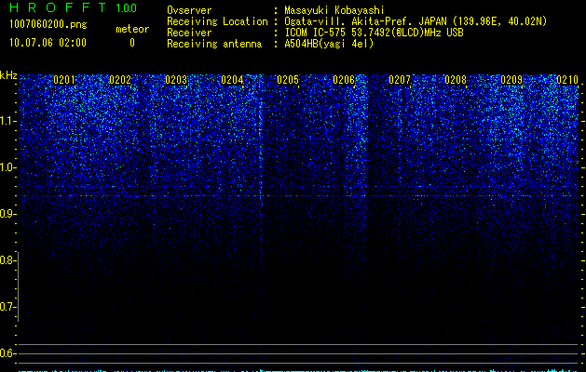Image resolution: width=586 pixels, height=372 pixels.
Task: Click the date stamp 10.07.06 02:00
Action: [x=48, y=43]
